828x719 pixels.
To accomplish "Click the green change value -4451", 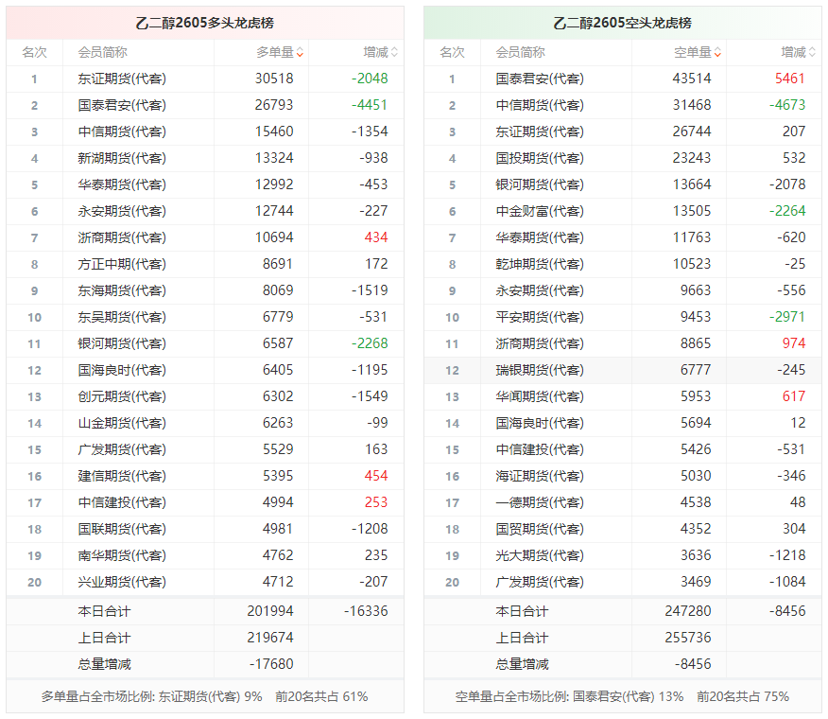I will click(x=370, y=105).
